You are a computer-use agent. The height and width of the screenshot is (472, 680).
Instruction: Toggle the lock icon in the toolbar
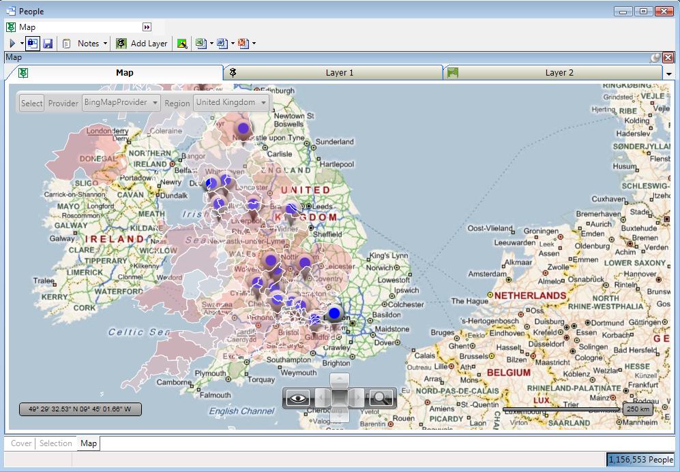pos(33,44)
